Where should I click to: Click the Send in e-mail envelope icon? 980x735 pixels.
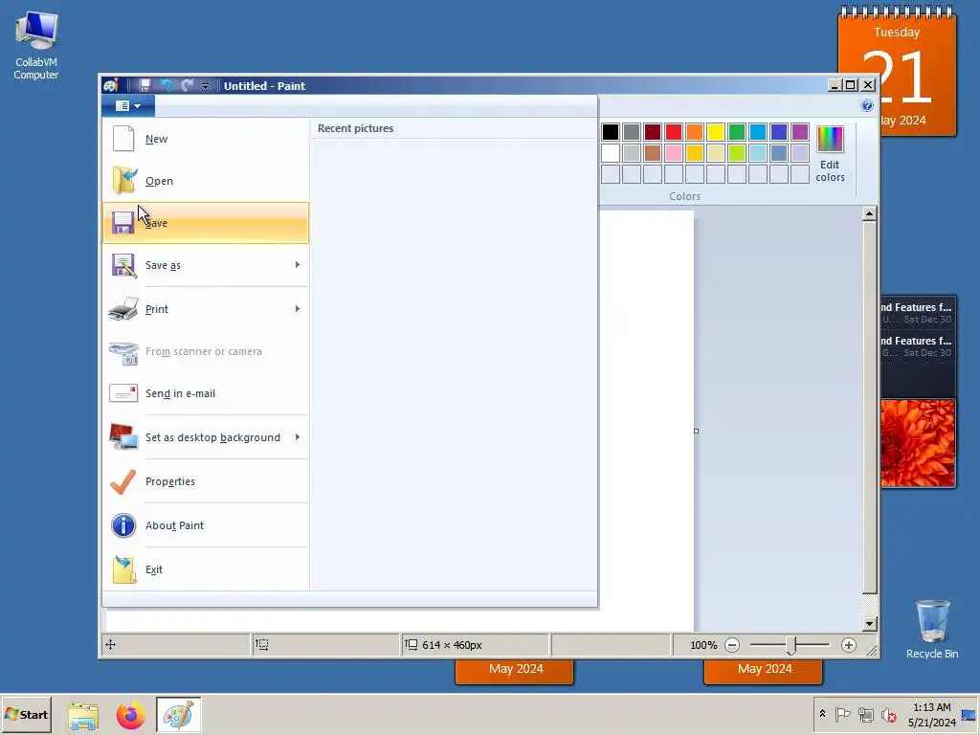point(123,393)
